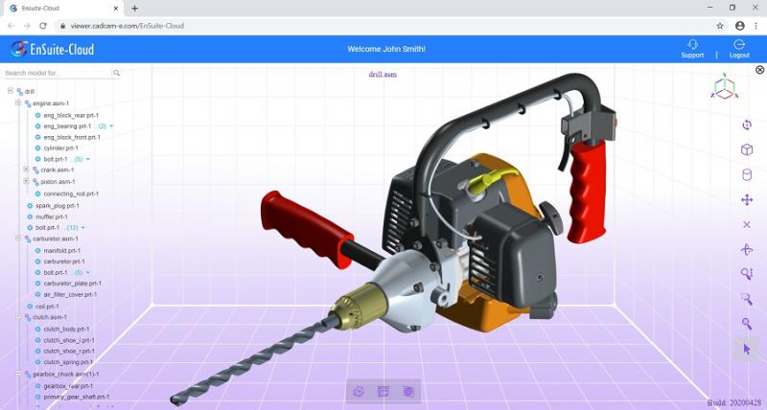Click the rotate/refresh view icon in right toolbar
This screenshot has height=410, width=767.
[x=747, y=125]
